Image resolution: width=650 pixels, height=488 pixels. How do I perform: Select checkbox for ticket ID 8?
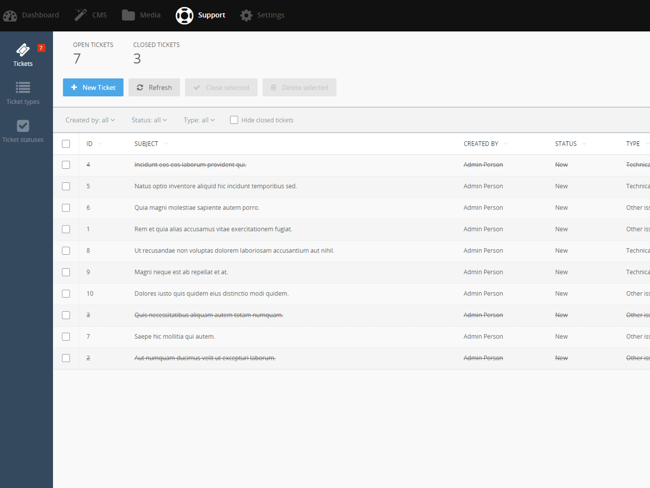[x=66, y=251]
